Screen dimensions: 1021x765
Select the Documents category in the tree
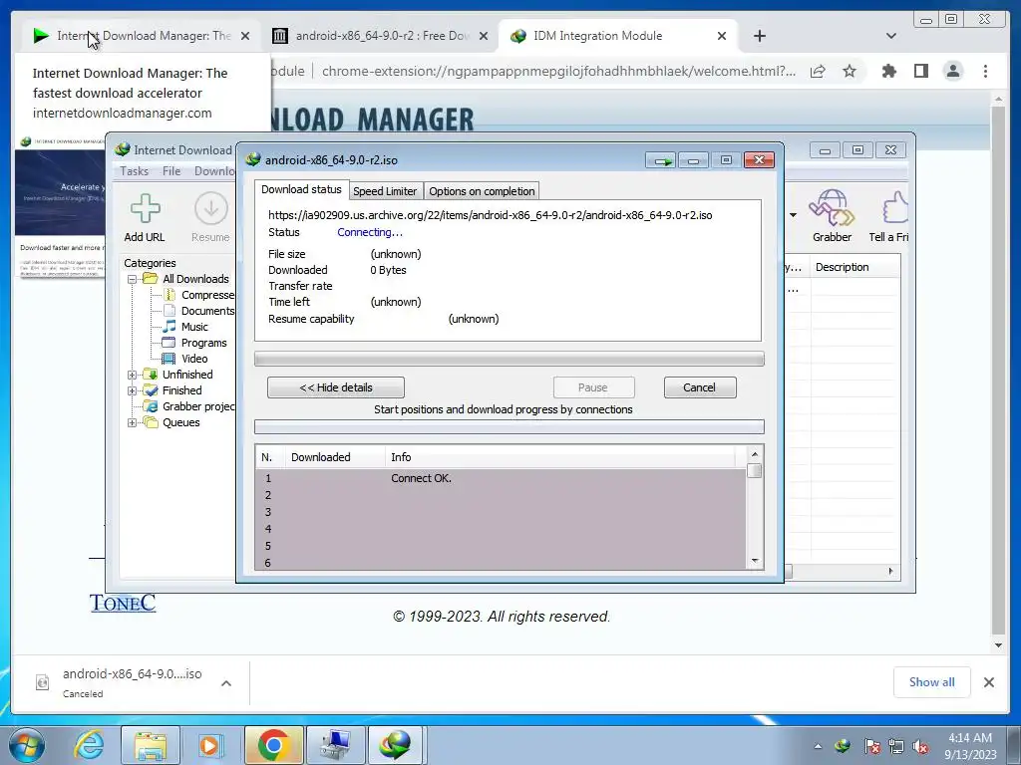tap(207, 311)
